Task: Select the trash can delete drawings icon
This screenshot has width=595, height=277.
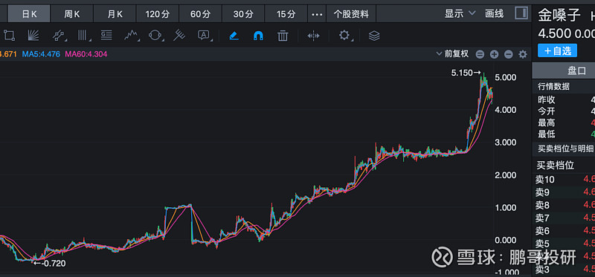Action: click(283, 36)
